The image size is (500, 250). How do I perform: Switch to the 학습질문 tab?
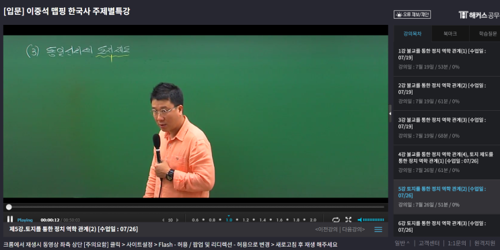tap(485, 34)
